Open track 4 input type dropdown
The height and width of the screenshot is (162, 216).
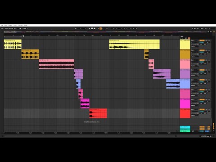pos(195,70)
